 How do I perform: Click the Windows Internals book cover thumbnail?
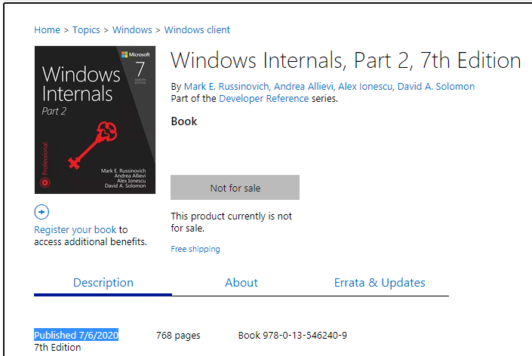[94, 121]
